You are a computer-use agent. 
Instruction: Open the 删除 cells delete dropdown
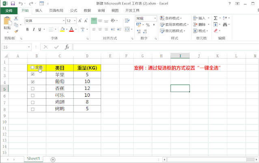pos(208,24)
